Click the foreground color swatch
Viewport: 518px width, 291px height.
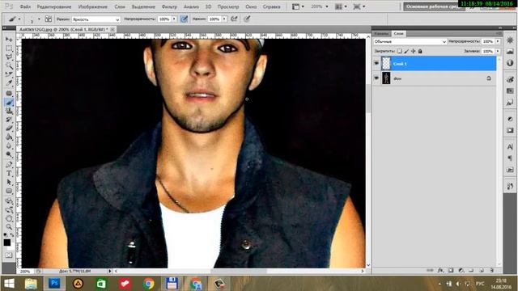[x=7, y=242]
